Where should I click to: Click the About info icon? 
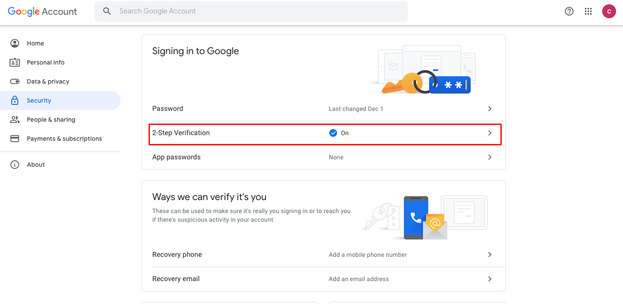(15, 165)
